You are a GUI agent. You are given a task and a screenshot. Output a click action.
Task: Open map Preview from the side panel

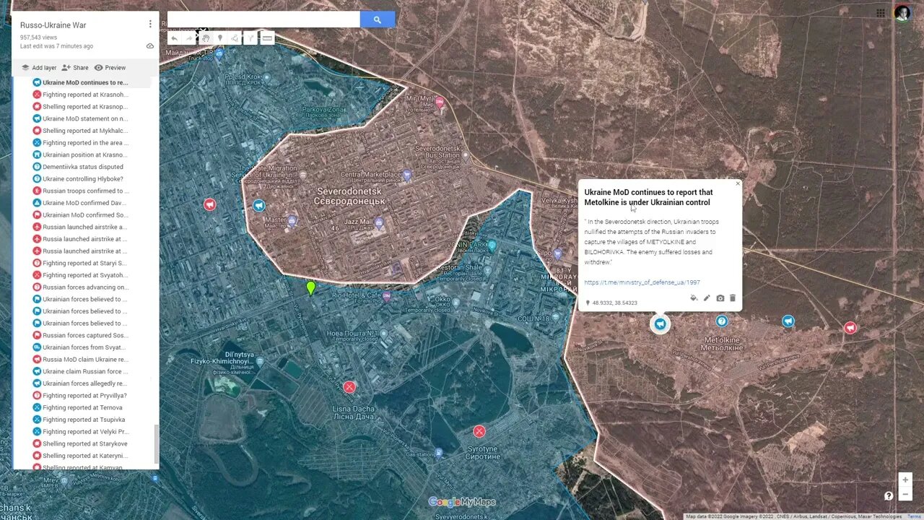click(110, 68)
